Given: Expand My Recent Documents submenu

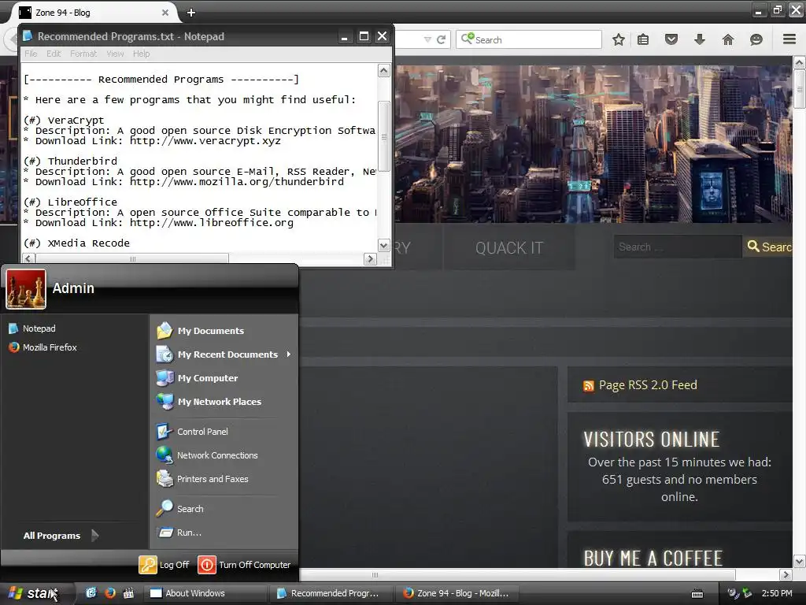Looking at the screenshot, I should click(224, 354).
